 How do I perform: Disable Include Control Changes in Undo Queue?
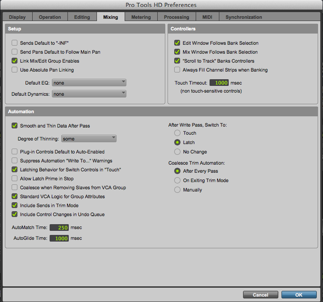(15, 214)
